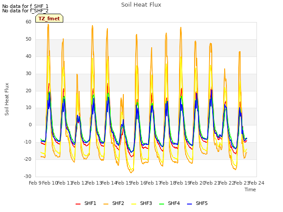Select the green SHF4 legend swatch
283x212 pixels.
point(162,204)
